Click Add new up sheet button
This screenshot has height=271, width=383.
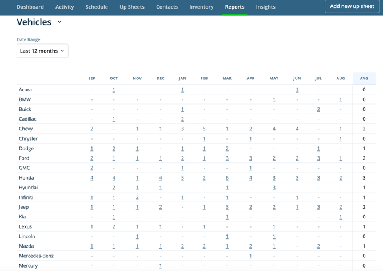point(352,6)
